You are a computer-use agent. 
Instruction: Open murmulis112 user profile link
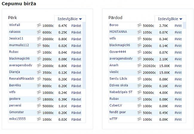pyautogui.click(x=19, y=45)
